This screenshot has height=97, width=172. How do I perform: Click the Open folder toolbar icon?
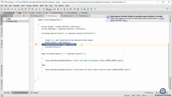point(2,9)
